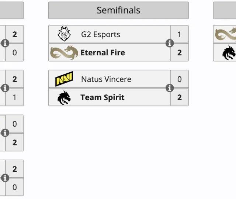Open match info for Natus Vincere vs Team Spirit
The image size is (236, 199).
point(170,88)
